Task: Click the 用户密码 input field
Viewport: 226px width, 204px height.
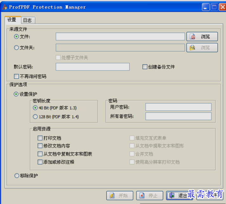Action: click(x=178, y=107)
